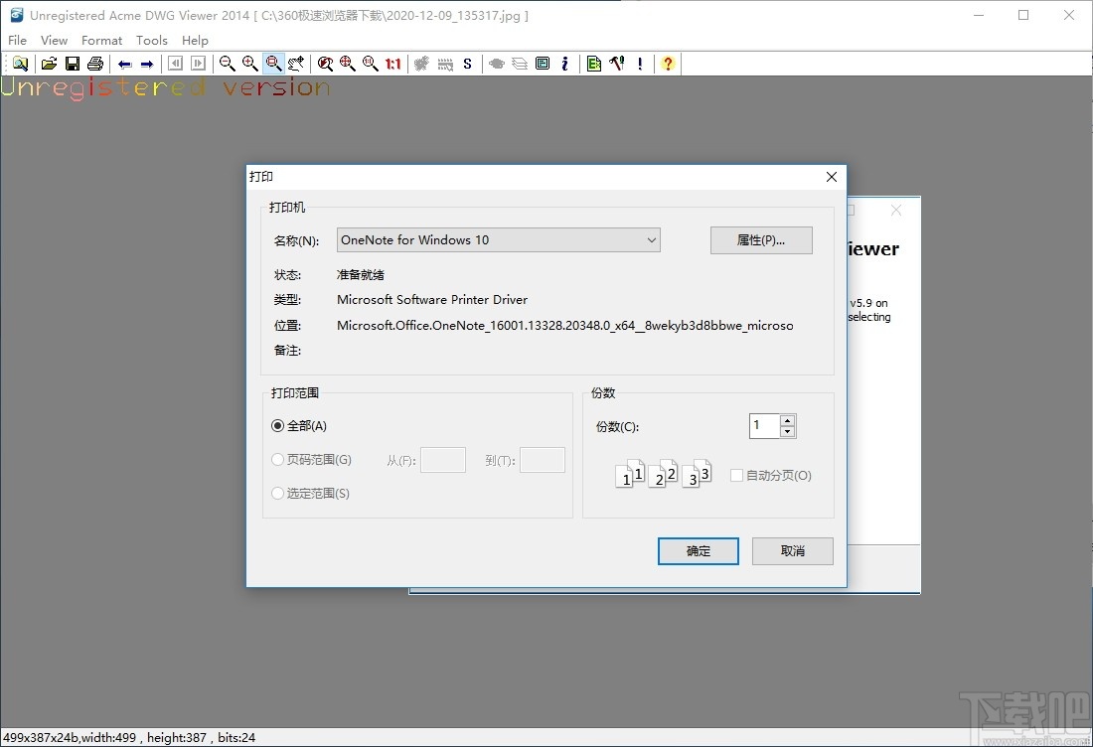Open the Format menu
The width and height of the screenshot is (1093, 747).
click(101, 41)
